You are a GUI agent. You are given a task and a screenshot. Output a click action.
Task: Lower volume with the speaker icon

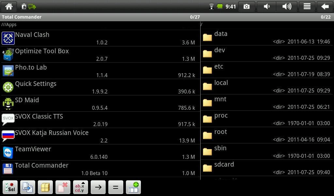tap(266, 7)
